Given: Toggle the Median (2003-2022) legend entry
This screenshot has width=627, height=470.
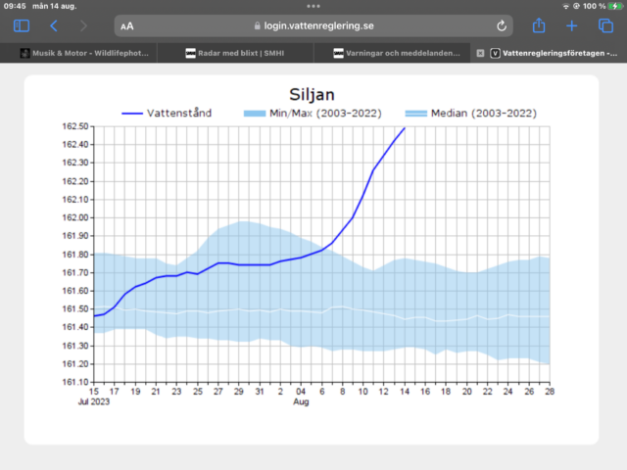Looking at the screenshot, I should [x=470, y=114].
